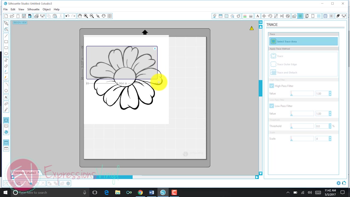The height and width of the screenshot is (197, 350).
Task: Open the Fill Color panel
Action: point(215,16)
